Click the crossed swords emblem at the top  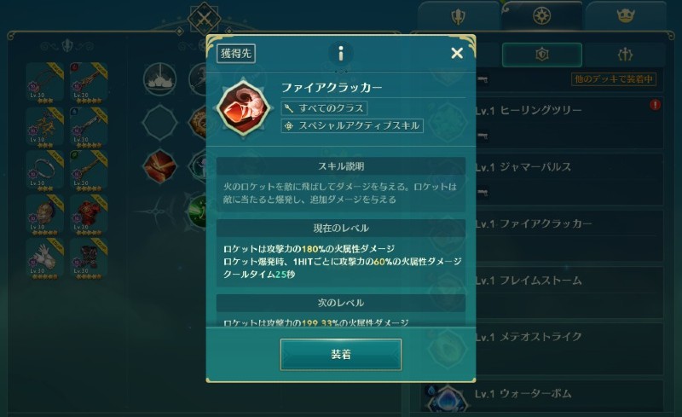204,18
